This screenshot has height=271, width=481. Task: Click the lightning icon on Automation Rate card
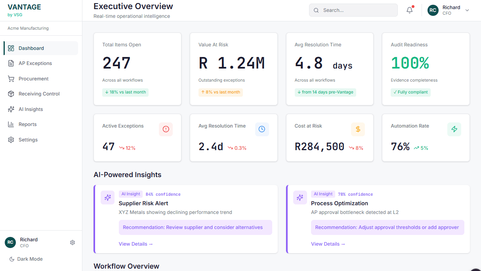[x=454, y=129]
